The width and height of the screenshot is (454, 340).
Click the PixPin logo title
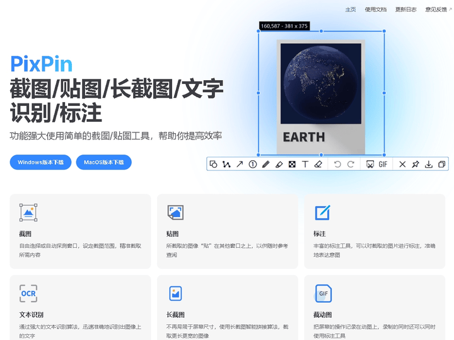click(x=41, y=64)
